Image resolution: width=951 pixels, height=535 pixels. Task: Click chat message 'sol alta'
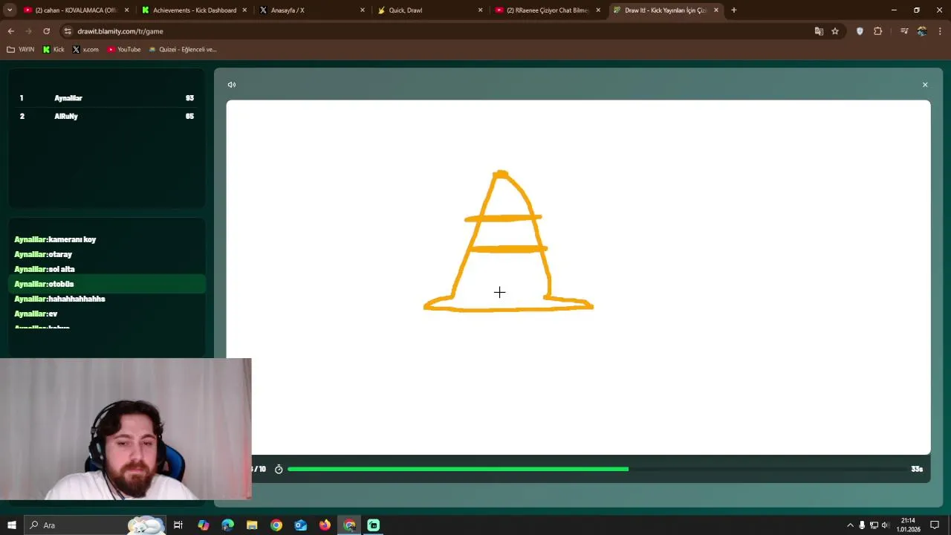point(62,269)
